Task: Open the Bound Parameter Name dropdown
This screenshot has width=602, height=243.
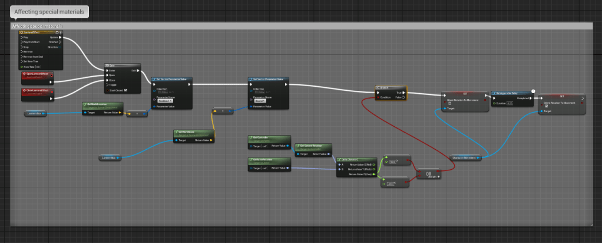Action: (x=261, y=101)
